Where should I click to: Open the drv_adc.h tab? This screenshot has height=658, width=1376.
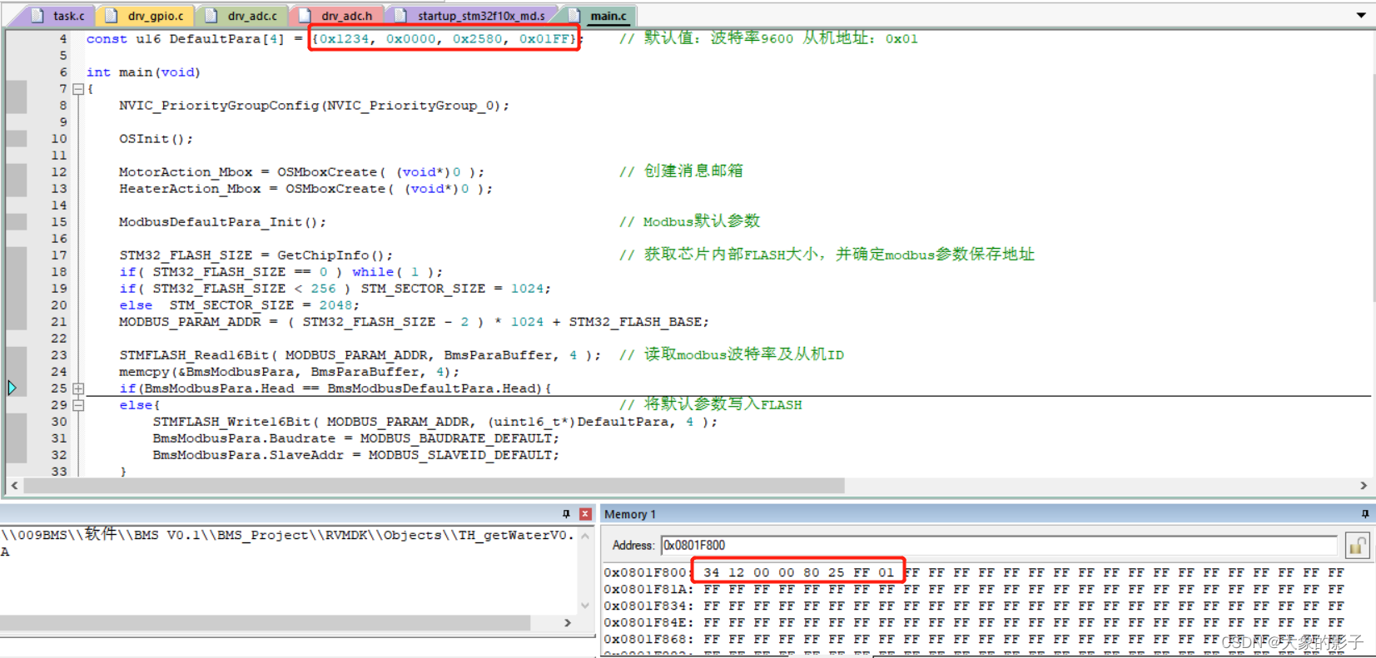coord(338,16)
